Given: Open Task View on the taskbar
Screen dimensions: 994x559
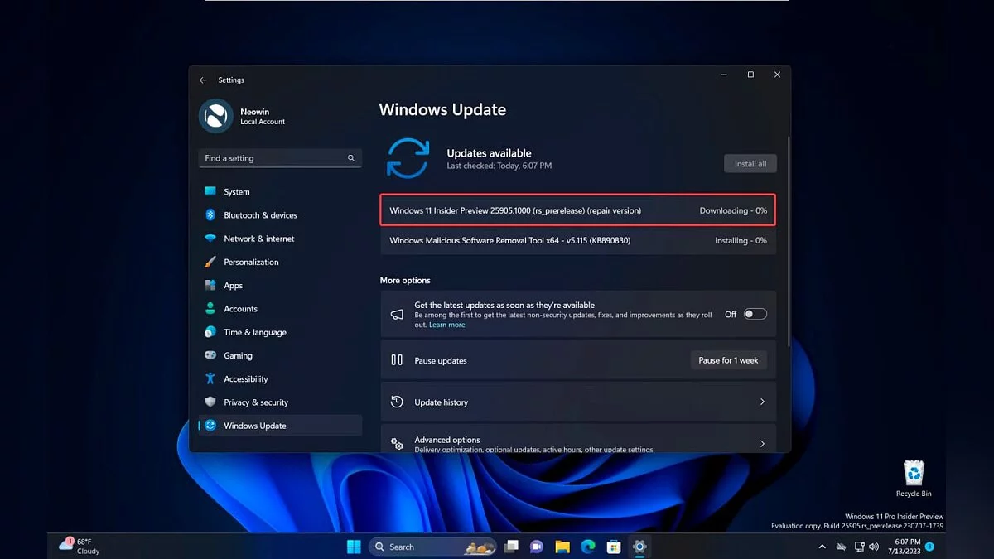Looking at the screenshot, I should [x=512, y=547].
